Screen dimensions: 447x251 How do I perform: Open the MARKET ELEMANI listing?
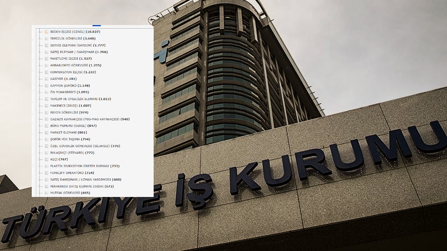coord(68,132)
